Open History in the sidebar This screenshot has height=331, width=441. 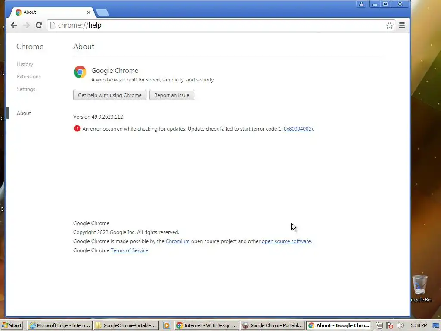[25, 64]
